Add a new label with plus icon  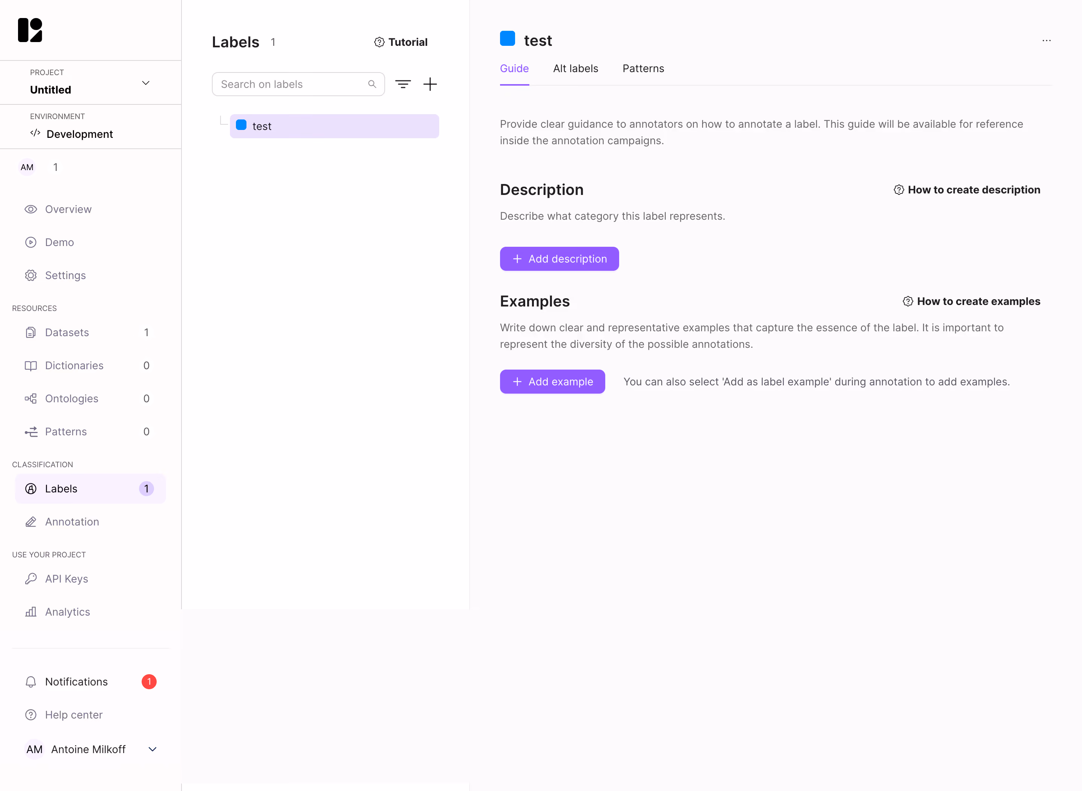click(430, 84)
